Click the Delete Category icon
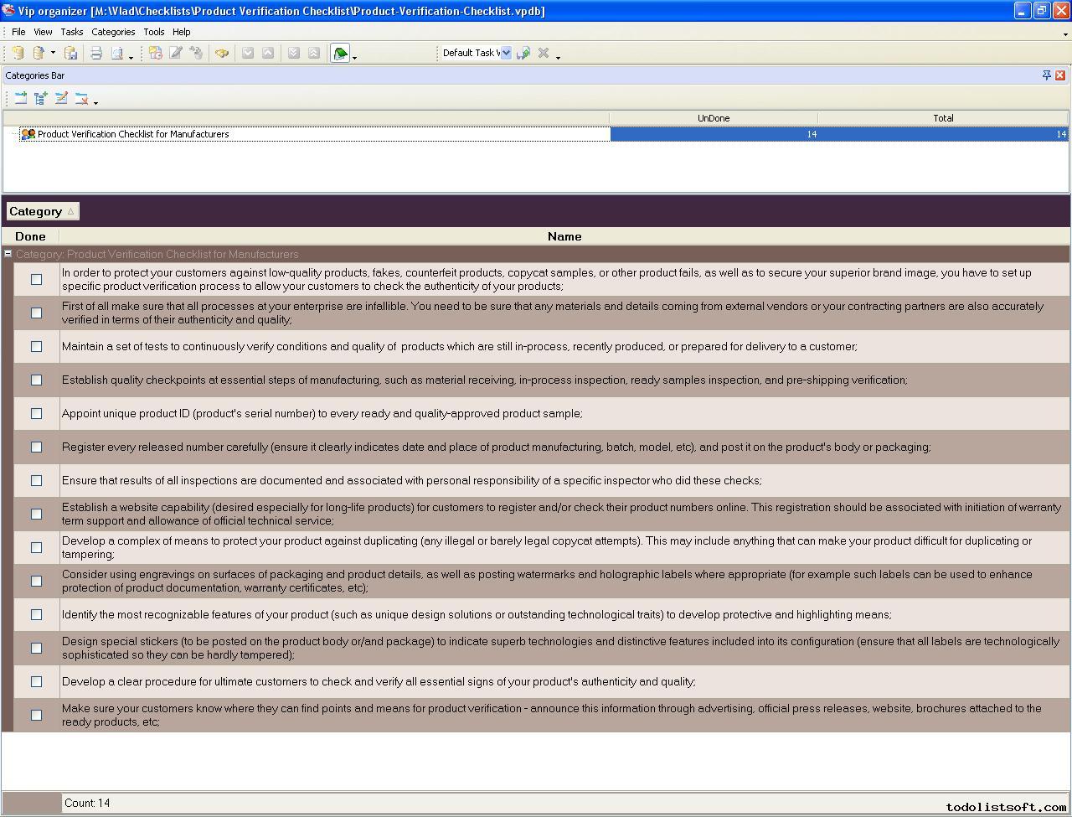The height and width of the screenshot is (817, 1072). click(81, 99)
